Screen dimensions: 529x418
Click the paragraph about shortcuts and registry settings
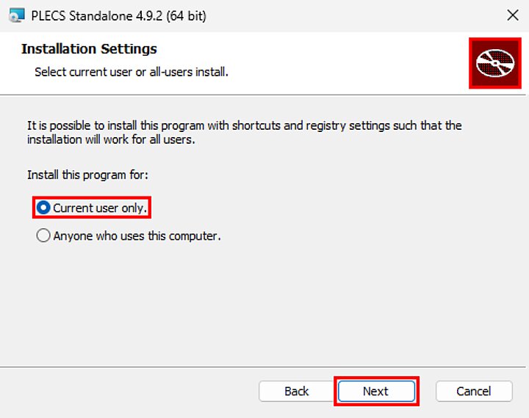click(x=244, y=125)
